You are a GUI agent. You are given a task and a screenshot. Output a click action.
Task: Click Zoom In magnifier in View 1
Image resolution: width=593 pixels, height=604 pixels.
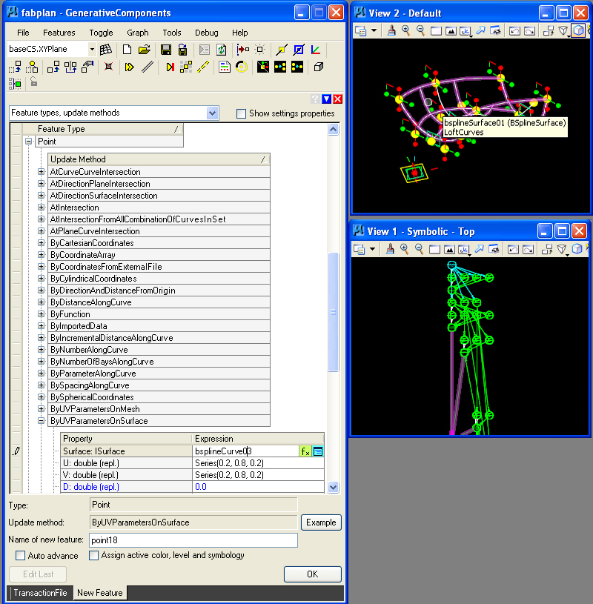(404, 249)
